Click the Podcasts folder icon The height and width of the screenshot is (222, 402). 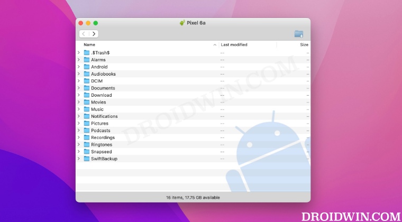87,131
